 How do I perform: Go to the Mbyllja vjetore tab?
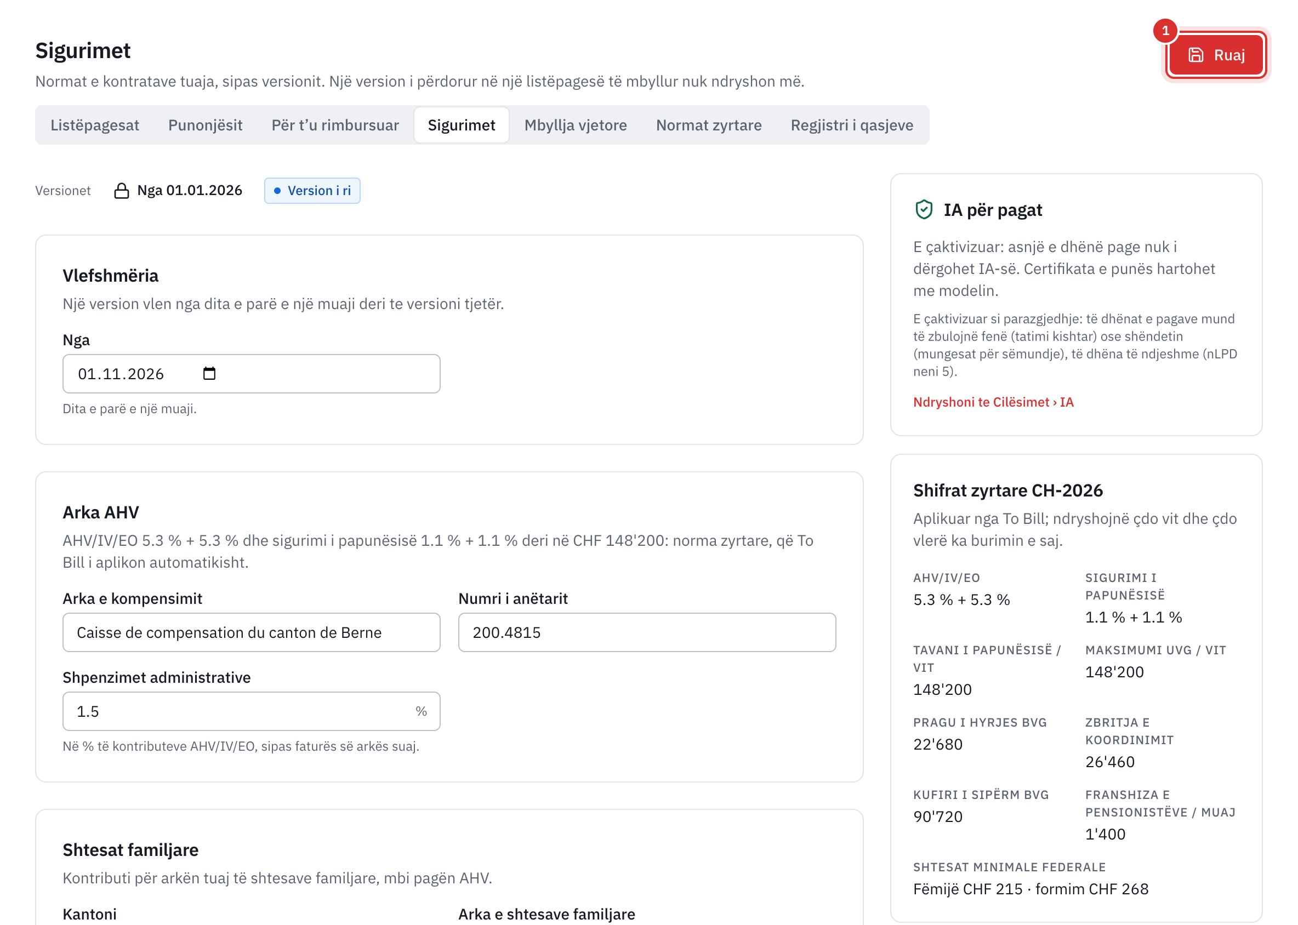tap(575, 125)
